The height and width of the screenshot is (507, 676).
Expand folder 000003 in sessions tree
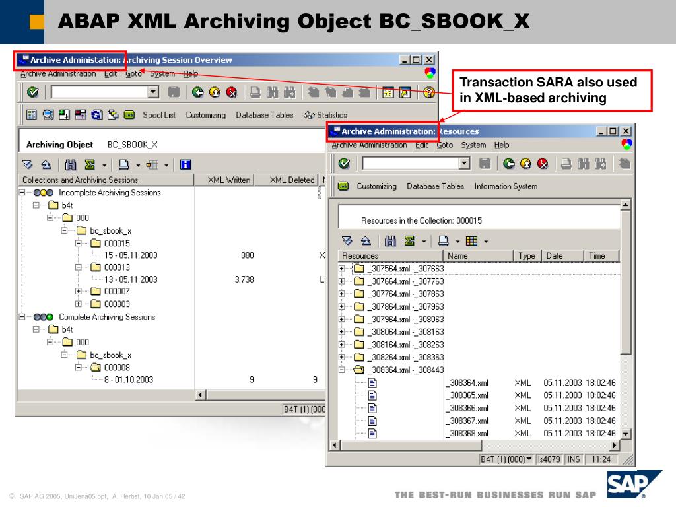click(79, 304)
